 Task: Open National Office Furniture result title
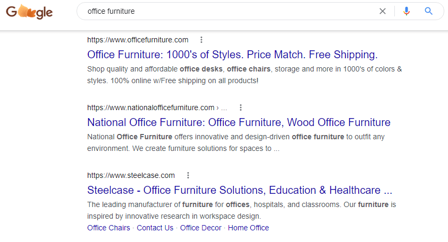click(x=239, y=122)
